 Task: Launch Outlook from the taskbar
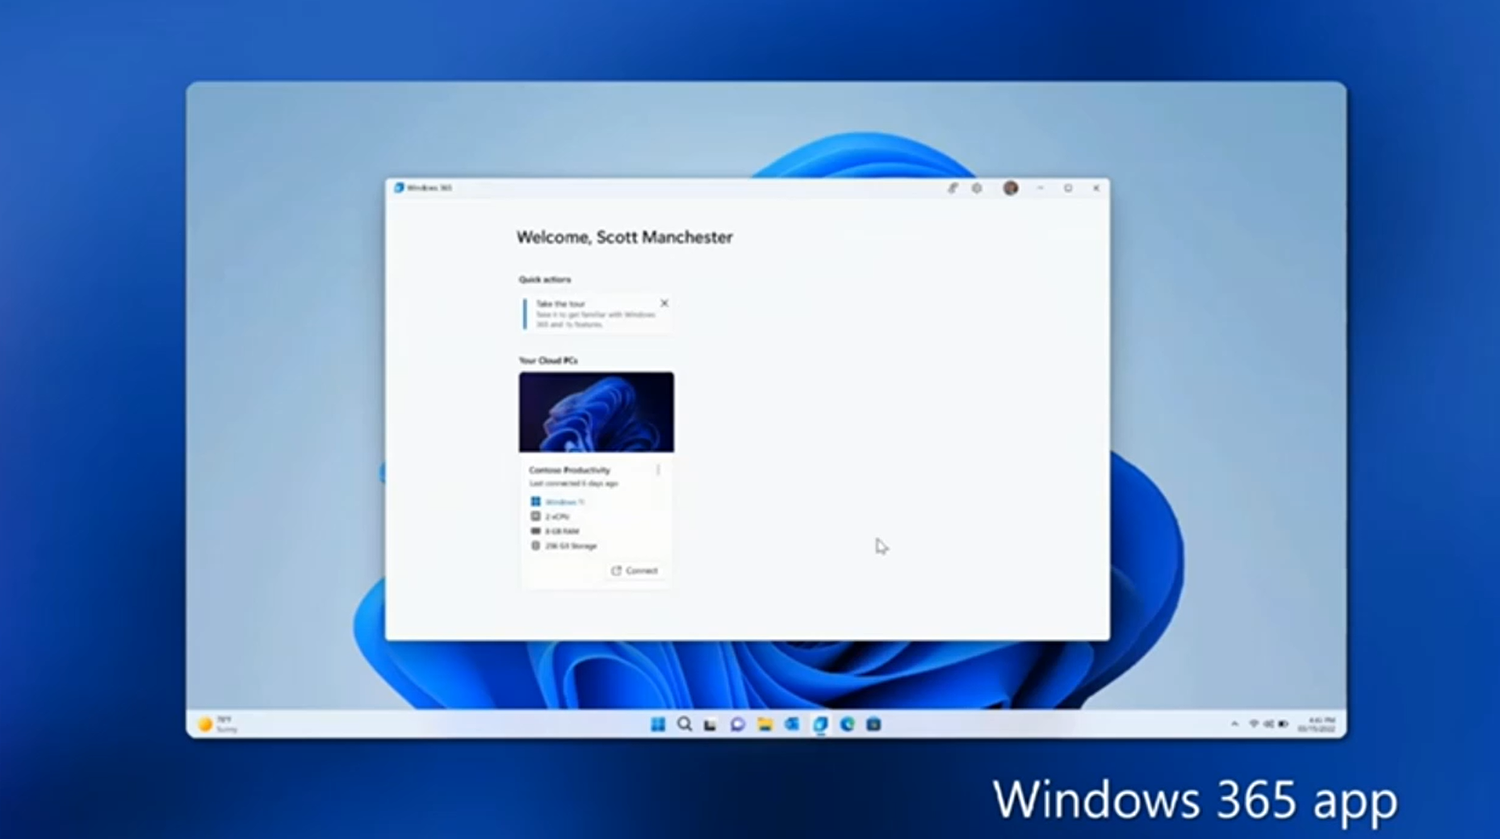[x=792, y=724]
